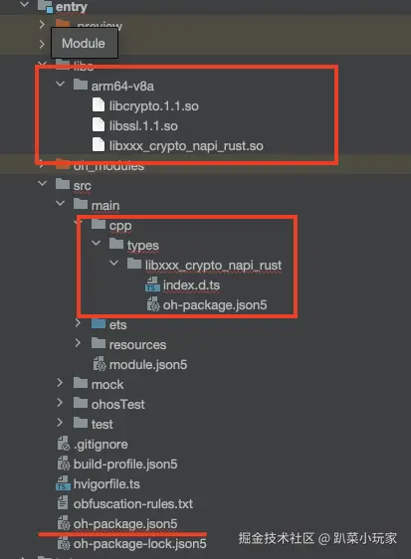Collapse the types folder
This screenshot has width=411, height=559.
pos(96,243)
